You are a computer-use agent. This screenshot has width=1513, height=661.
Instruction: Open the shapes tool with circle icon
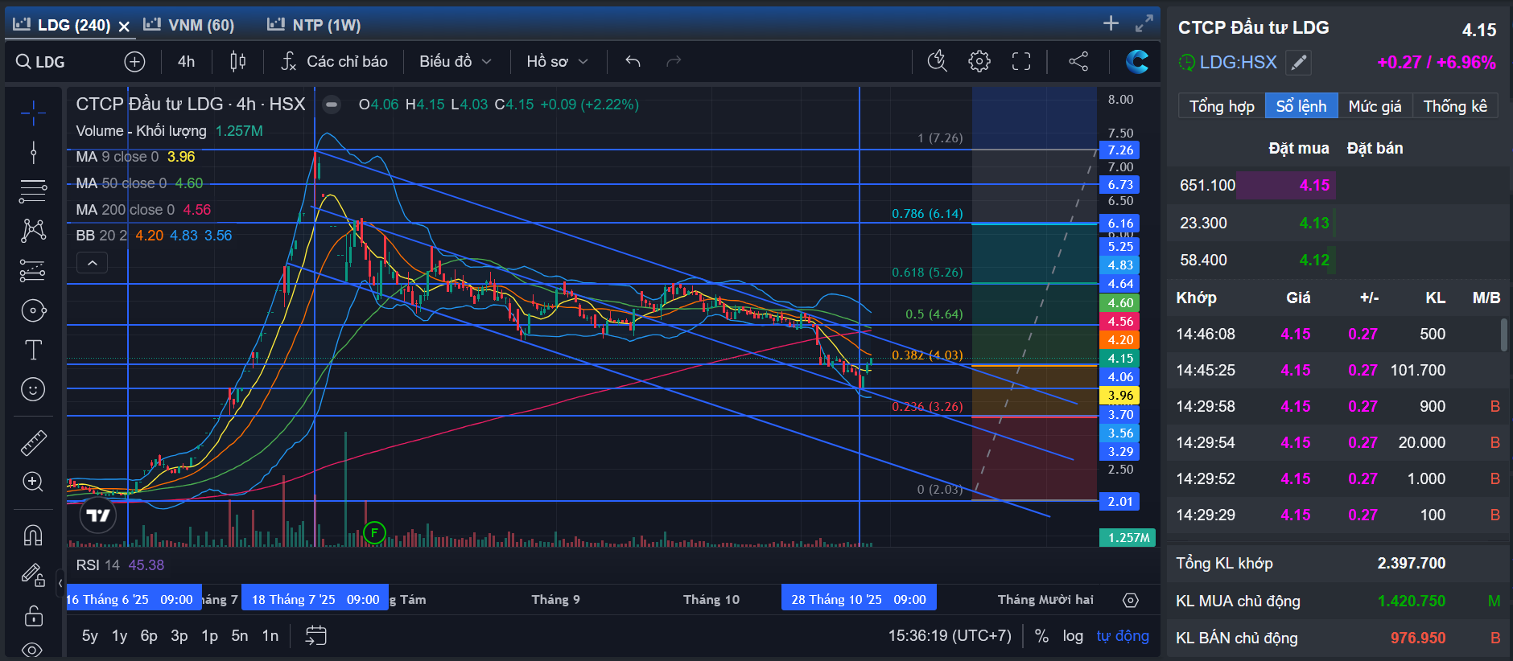[x=33, y=310]
